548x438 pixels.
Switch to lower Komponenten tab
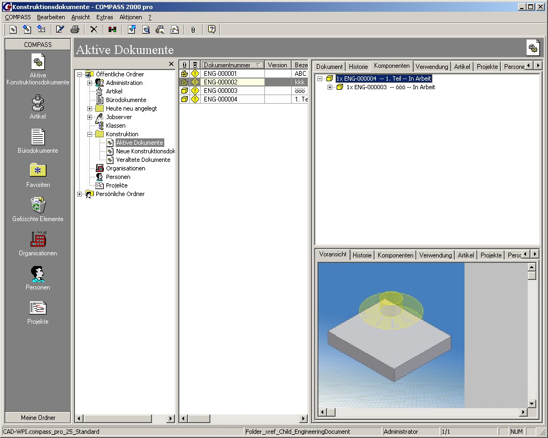pyautogui.click(x=395, y=255)
